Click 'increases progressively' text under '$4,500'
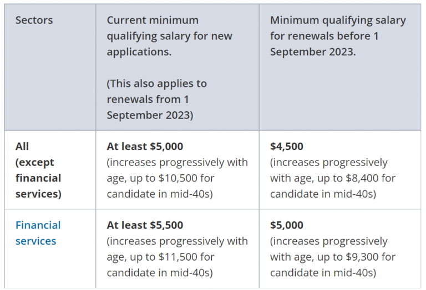Image resolution: width=426 pixels, height=290 pixels. pos(329,163)
